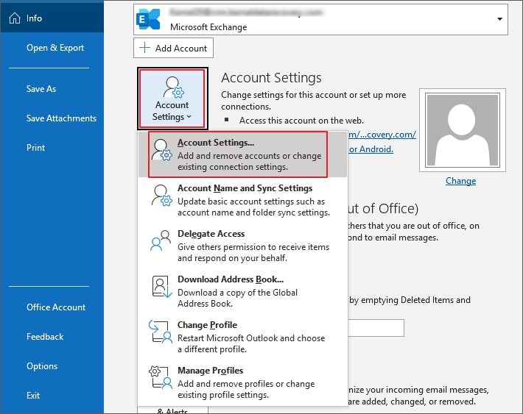Click the Account Name and Sync Settings icon
Viewport: 523px width, 414px height.
162,196
